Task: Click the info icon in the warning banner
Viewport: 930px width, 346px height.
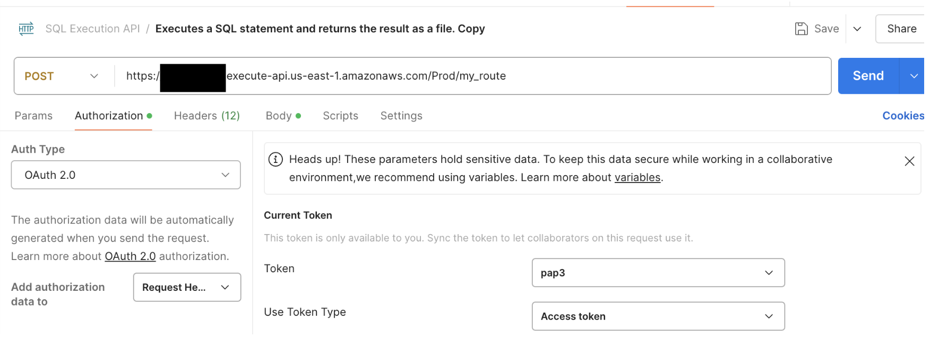Action: coord(275,159)
